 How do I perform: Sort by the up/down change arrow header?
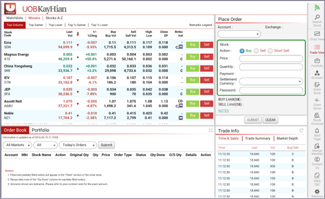(78, 34)
